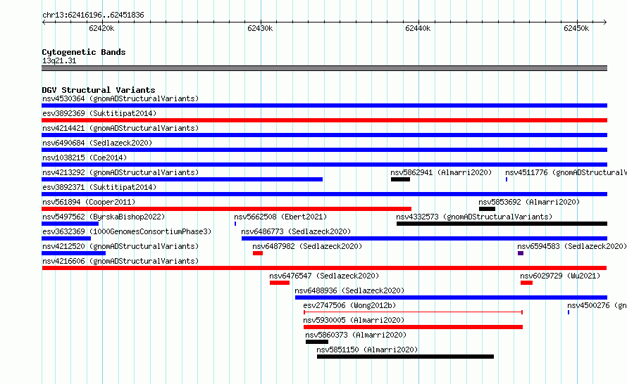This screenshot has width=627, height=384.
Task: Click the nsv1038215 Coe2014 label
Action: (85, 158)
